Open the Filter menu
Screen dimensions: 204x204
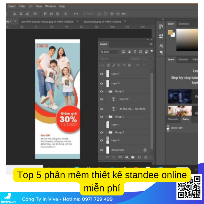pyautogui.click(x=22, y=6)
